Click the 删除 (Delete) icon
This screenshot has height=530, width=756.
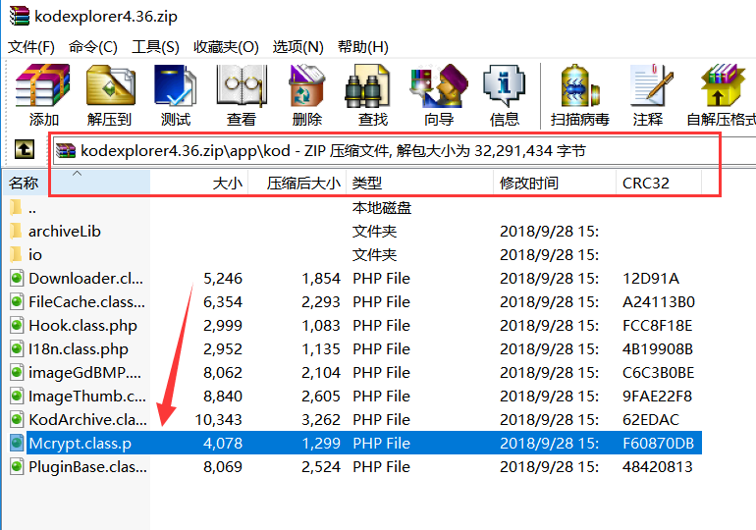click(x=306, y=95)
